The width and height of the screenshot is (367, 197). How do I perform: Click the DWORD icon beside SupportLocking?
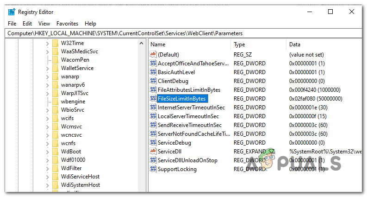[153, 169]
